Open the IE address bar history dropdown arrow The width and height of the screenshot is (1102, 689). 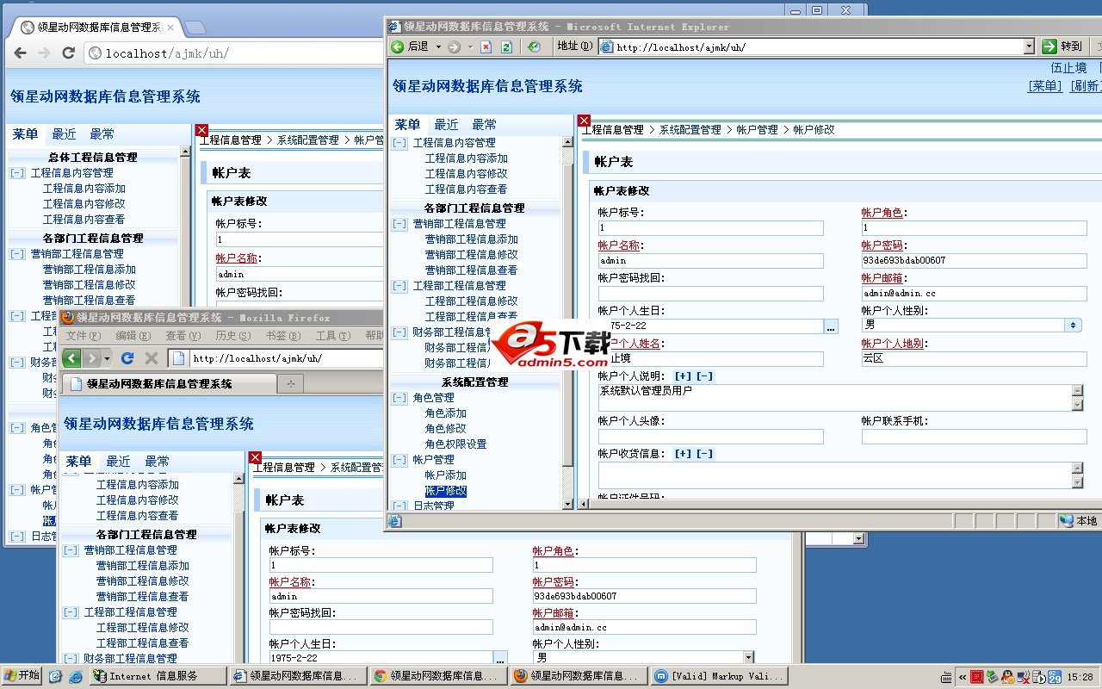click(1028, 47)
